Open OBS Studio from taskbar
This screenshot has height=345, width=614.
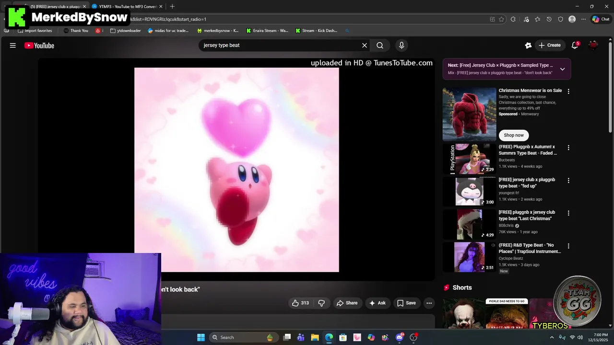(413, 337)
